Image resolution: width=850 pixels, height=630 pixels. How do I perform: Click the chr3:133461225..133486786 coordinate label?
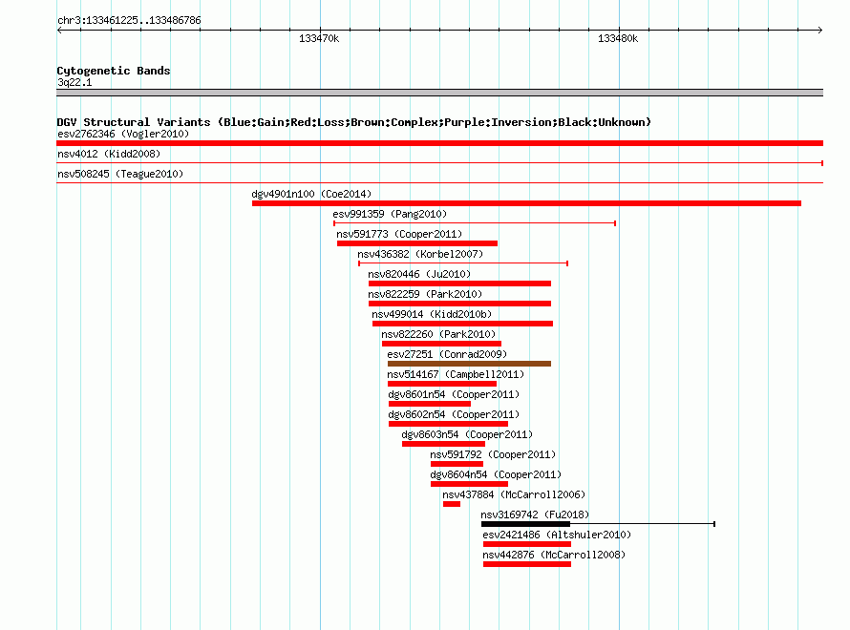click(x=129, y=20)
